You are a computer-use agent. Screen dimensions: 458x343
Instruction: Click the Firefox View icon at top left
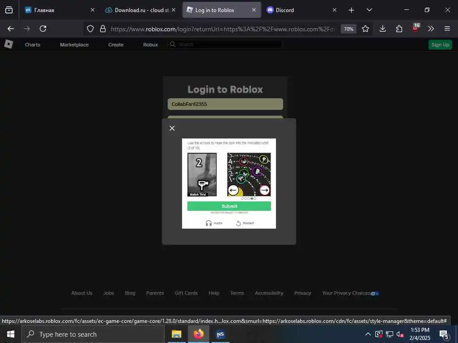(x=9, y=10)
